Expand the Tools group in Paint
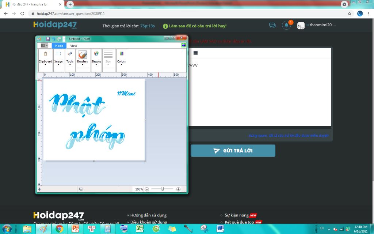Screen dimensions: 374x234 [x=70, y=60]
